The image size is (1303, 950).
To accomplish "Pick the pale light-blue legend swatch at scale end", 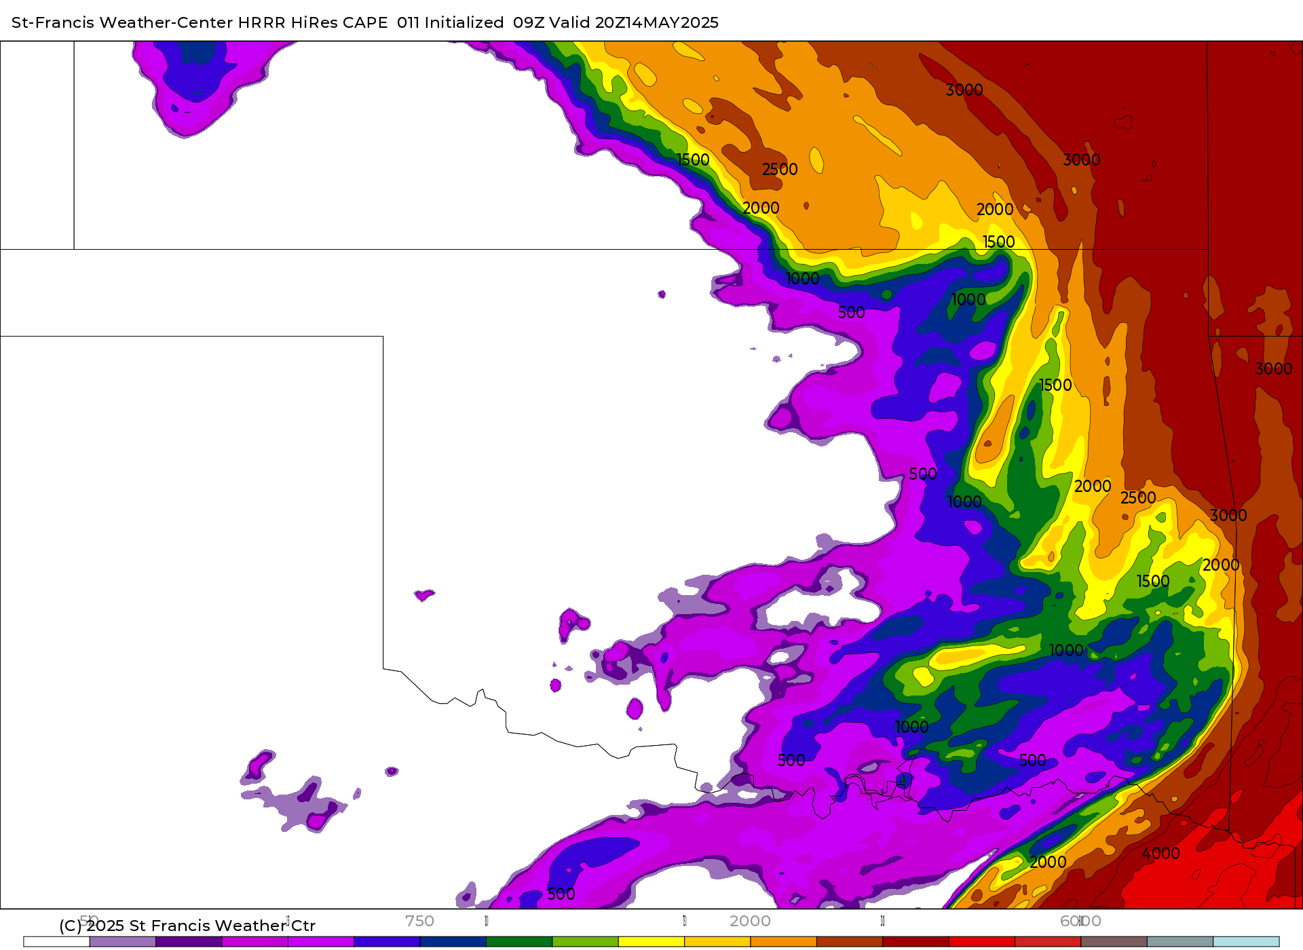I will (1246, 942).
